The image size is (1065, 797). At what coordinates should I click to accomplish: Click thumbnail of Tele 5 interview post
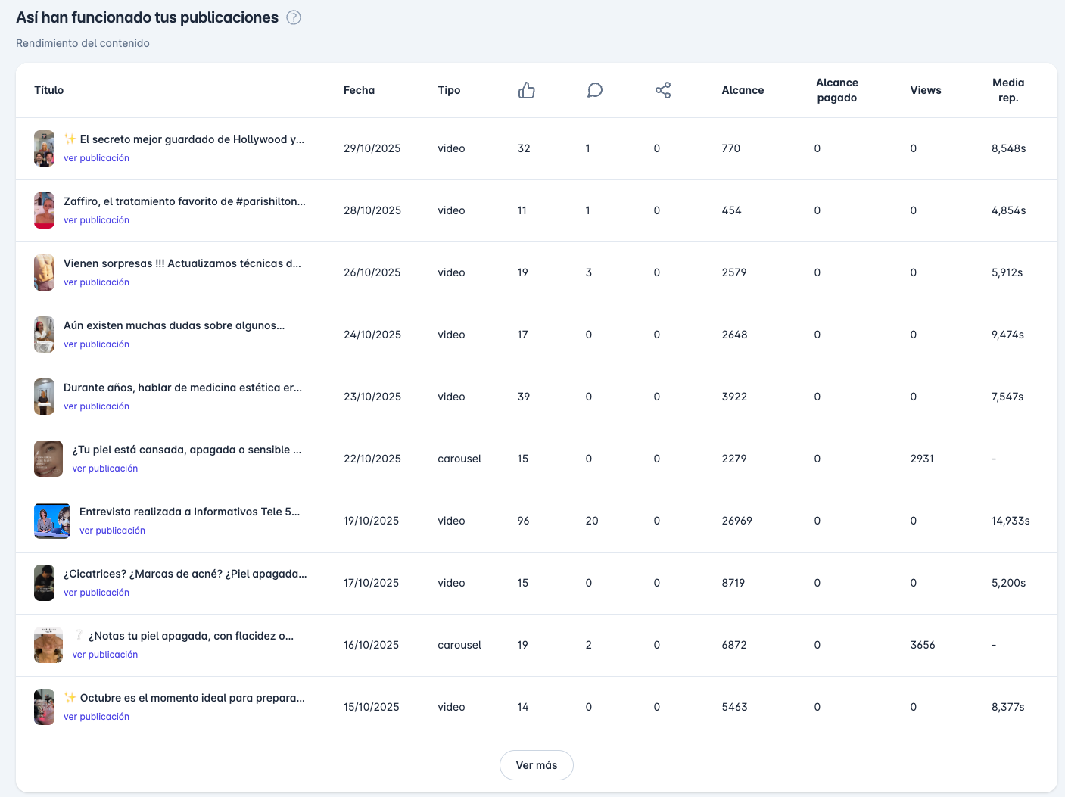(52, 521)
